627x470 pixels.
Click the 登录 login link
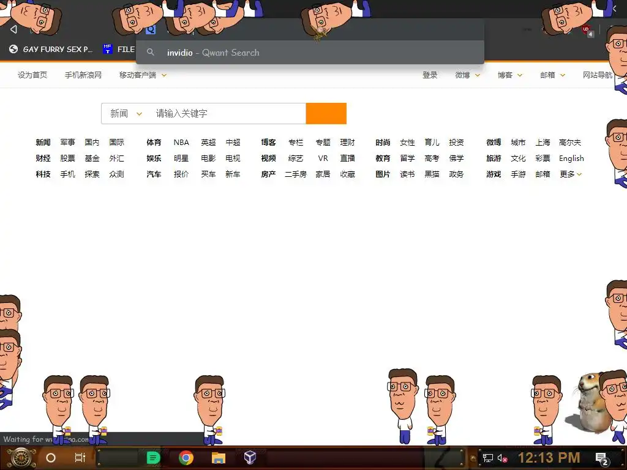430,75
